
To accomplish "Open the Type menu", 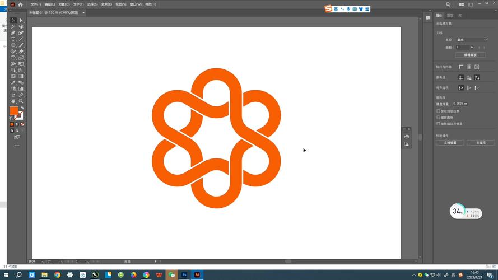I will click(x=78, y=4).
